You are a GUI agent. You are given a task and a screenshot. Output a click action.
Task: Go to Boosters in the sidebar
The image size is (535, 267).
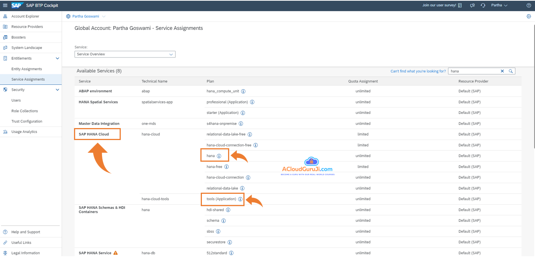point(18,37)
